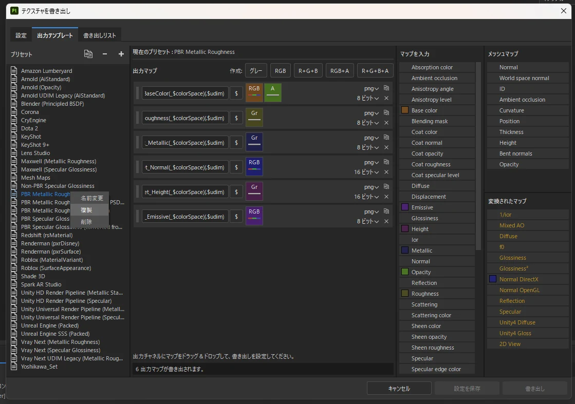Screen dimensions: 575x404
Task: Click the $ button in Roughness row
Action: [236, 118]
